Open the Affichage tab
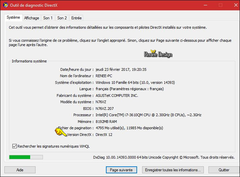Image resolution: width=240 pixels, height=177 pixels. point(32,18)
